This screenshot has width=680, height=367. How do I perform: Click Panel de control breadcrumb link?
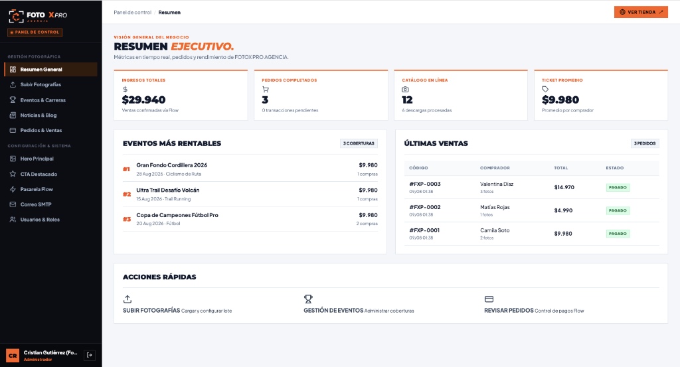132,13
